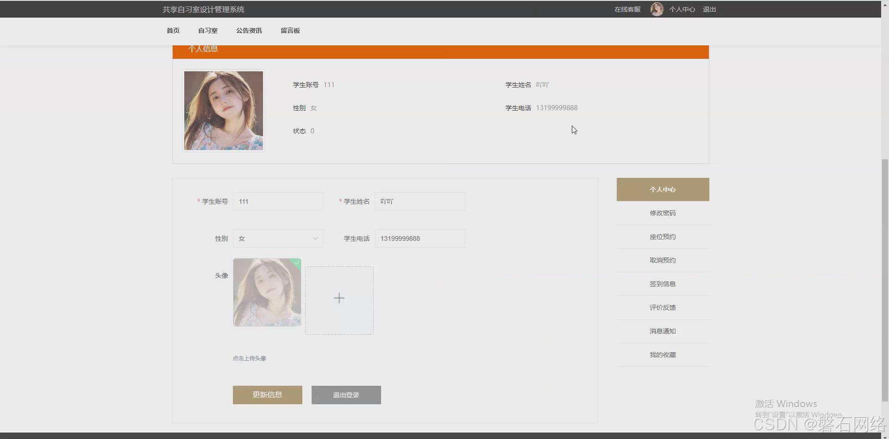
Task: Click the 学生姓名 name input field
Action: 419,201
